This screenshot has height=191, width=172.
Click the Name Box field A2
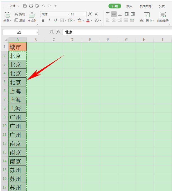19,32
